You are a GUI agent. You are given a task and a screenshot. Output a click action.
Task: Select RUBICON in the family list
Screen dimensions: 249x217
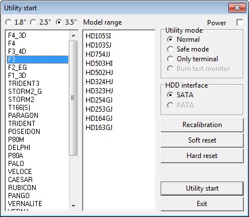click(x=38, y=188)
